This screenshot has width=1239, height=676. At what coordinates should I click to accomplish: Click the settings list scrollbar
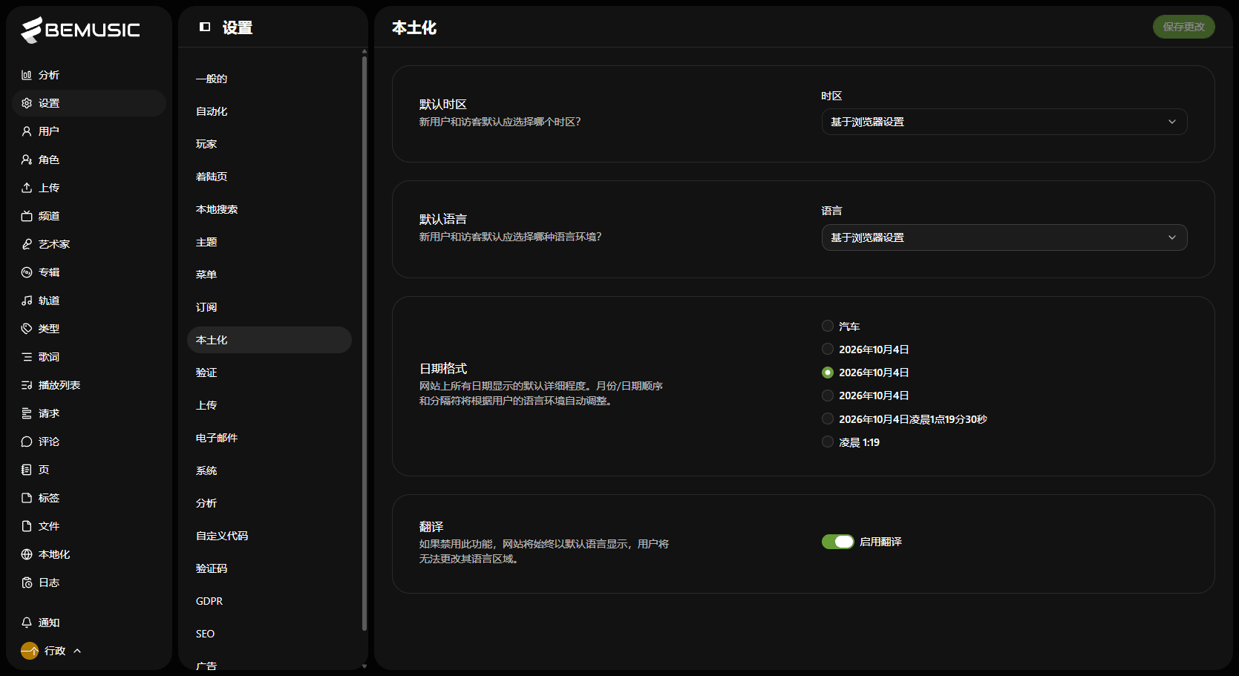(x=364, y=343)
